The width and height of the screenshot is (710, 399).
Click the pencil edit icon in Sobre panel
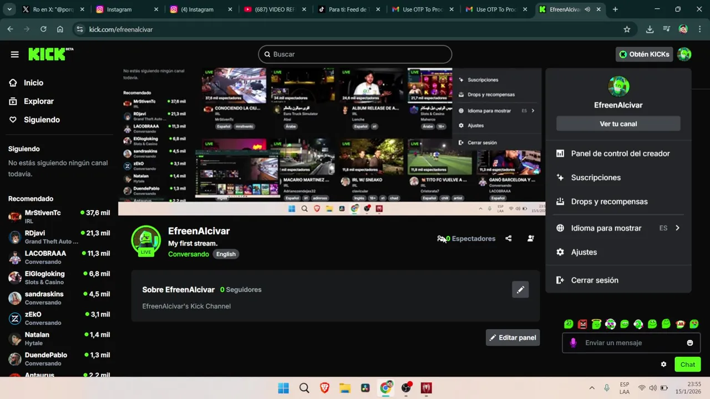tap(520, 289)
